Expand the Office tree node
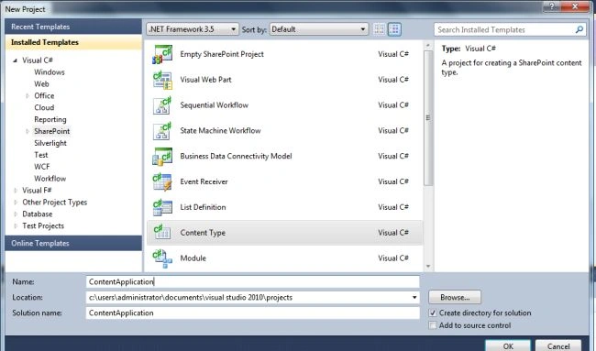The width and height of the screenshot is (596, 351). pos(28,95)
